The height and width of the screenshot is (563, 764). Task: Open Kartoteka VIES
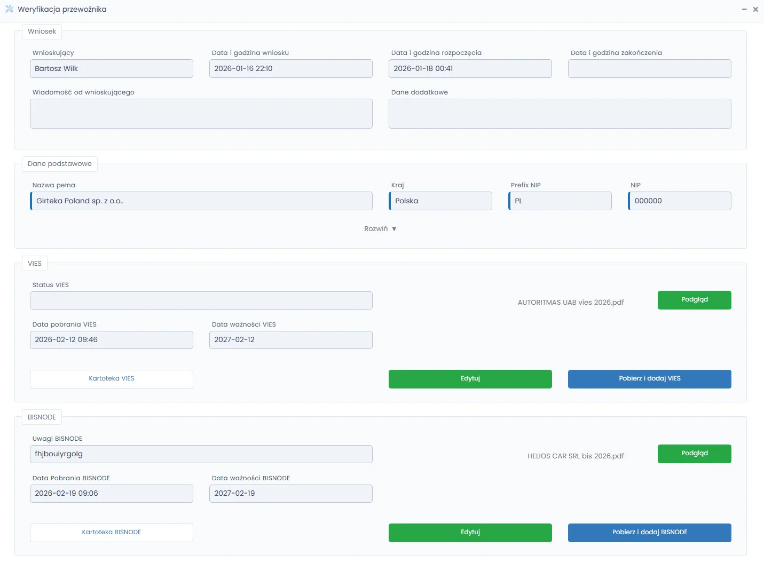tap(111, 379)
